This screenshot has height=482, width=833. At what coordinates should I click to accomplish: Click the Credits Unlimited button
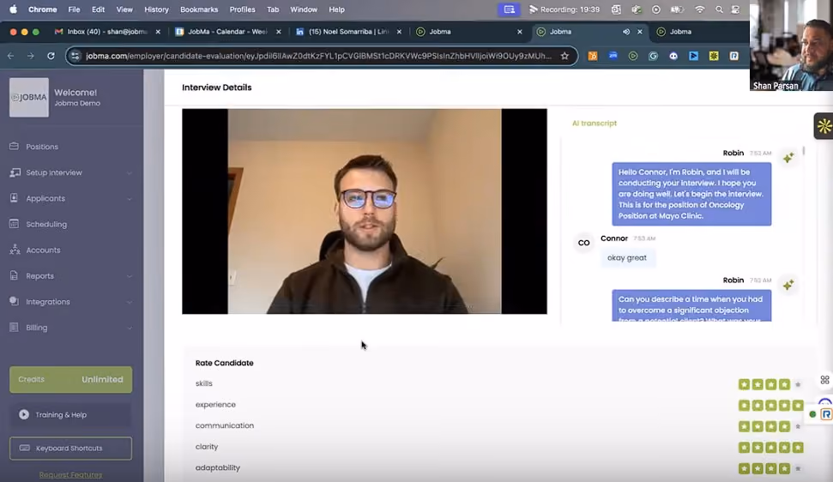coord(70,380)
